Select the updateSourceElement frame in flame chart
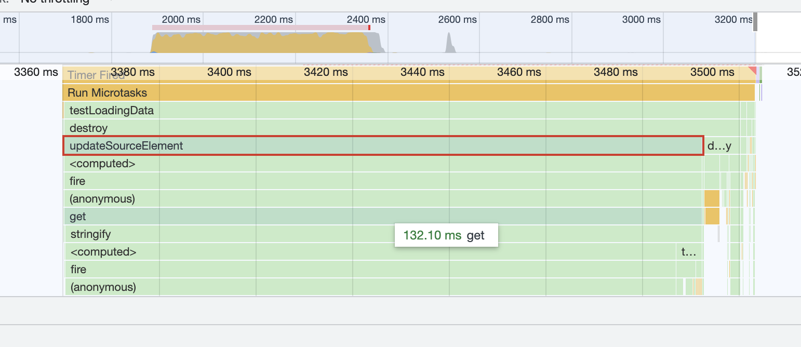 click(x=364, y=145)
